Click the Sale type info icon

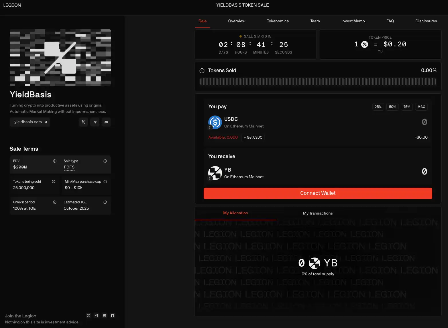tap(105, 161)
